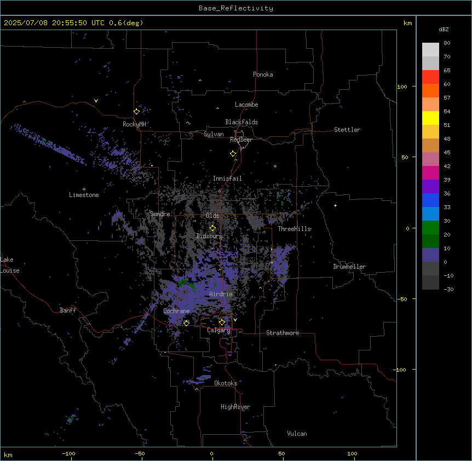Click the Stettler city label
Screen dimensions: 472x461
tap(347, 130)
